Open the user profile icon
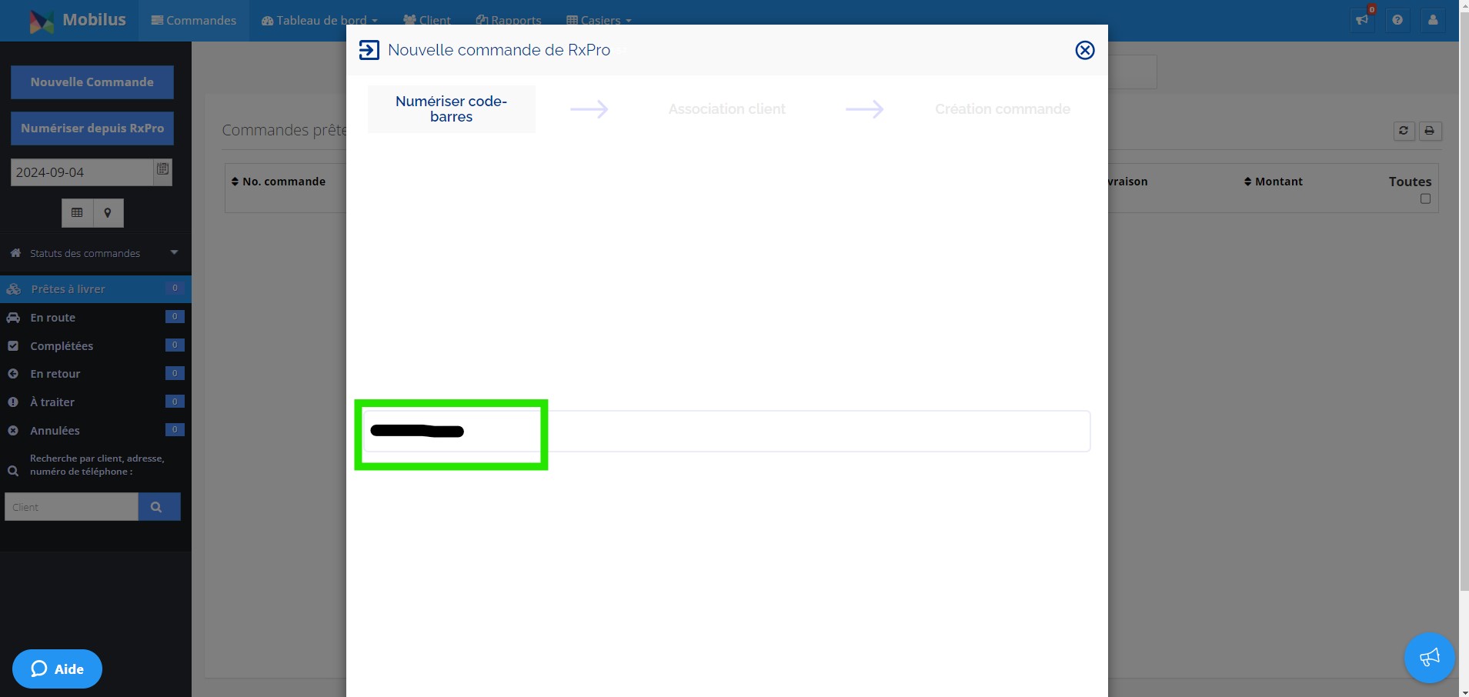1469x697 pixels. pyautogui.click(x=1433, y=20)
